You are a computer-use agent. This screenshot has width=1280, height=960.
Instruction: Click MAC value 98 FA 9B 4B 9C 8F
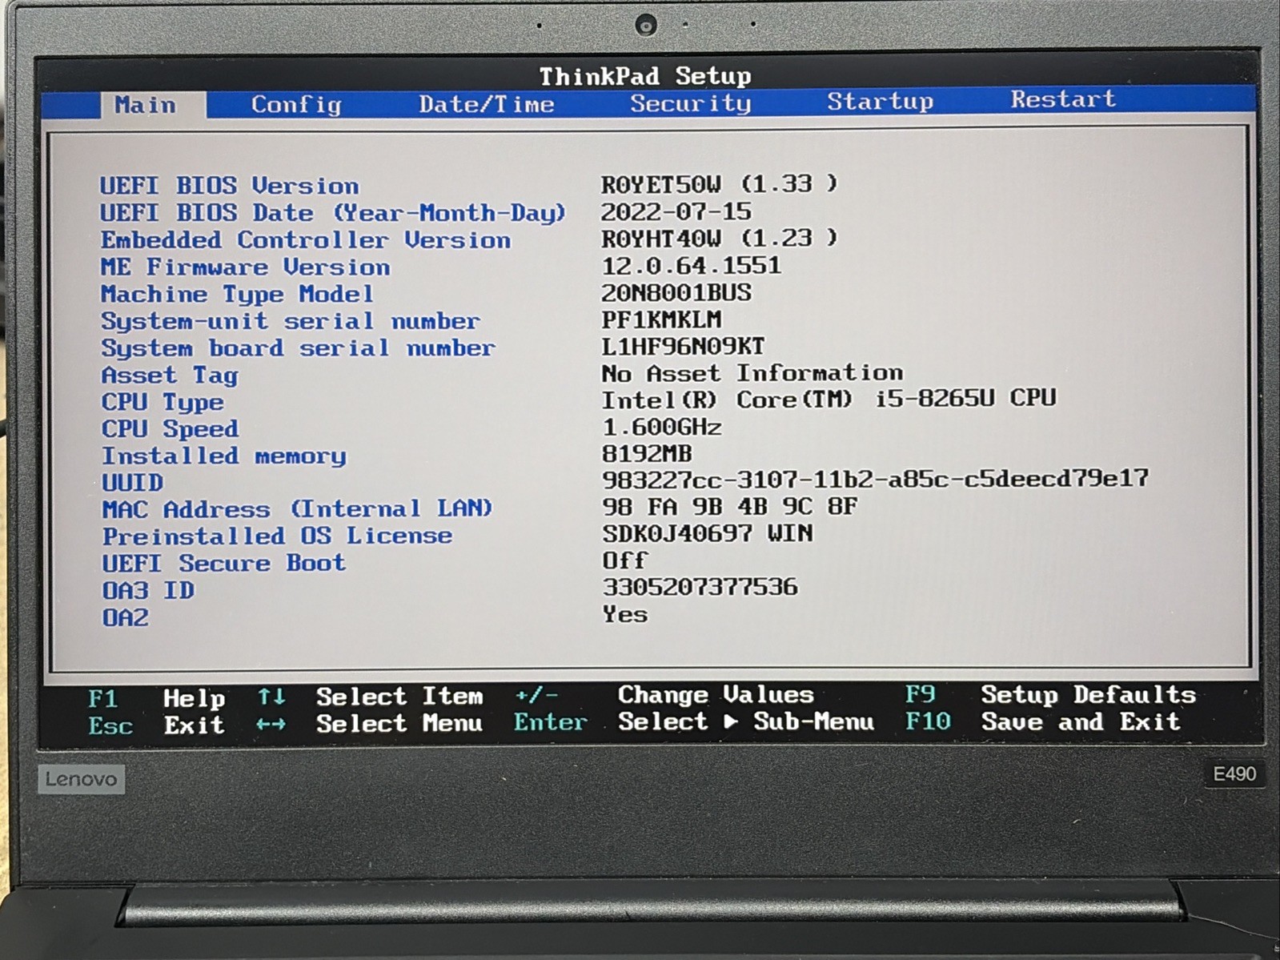point(729,507)
